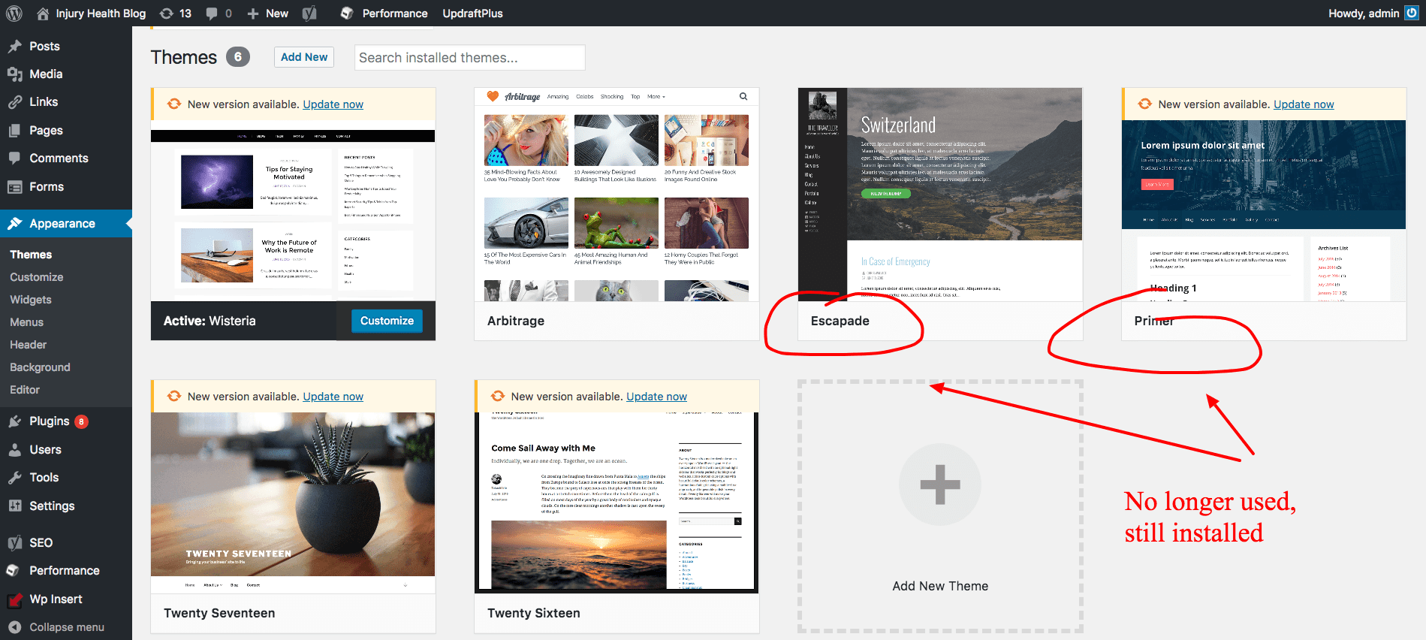Select the Escapade theme screenshot
This screenshot has height=640, width=1426.
pyautogui.click(x=940, y=195)
